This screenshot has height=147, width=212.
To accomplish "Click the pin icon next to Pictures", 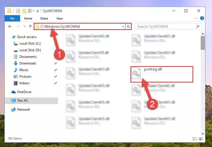I will [x=56, y=77].
